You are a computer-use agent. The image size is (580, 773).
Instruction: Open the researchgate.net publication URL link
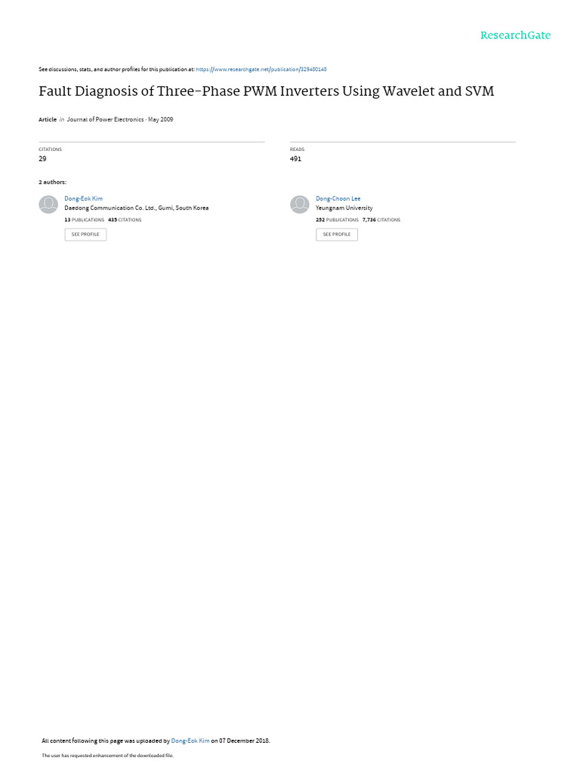pos(261,69)
